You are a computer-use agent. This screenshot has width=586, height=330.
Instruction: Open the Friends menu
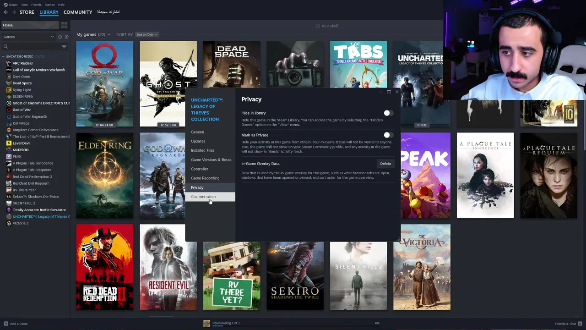(36, 5)
